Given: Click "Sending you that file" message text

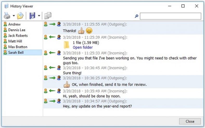Looking at the screenshot, I should pos(130,60).
